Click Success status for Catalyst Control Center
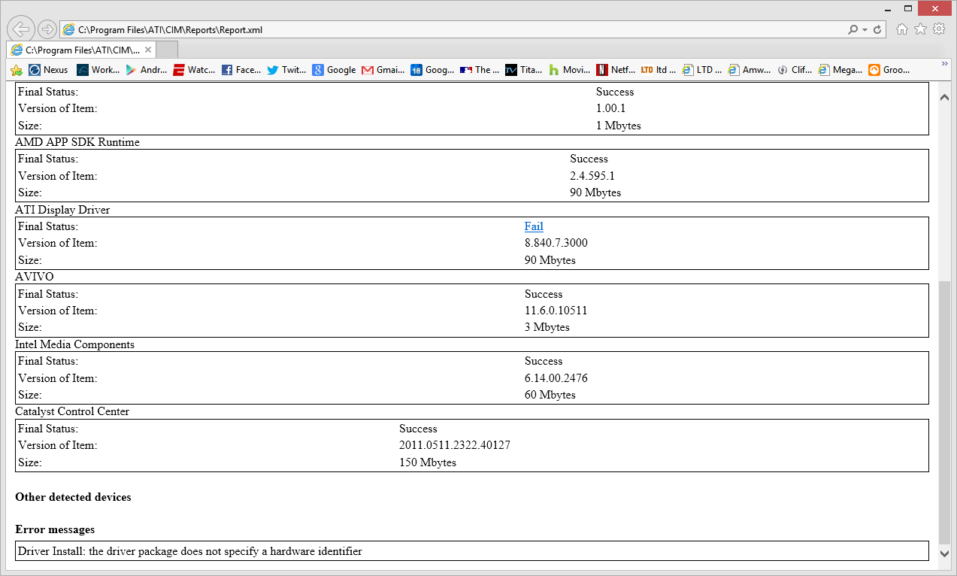Image resolution: width=957 pixels, height=576 pixels. pyautogui.click(x=418, y=429)
